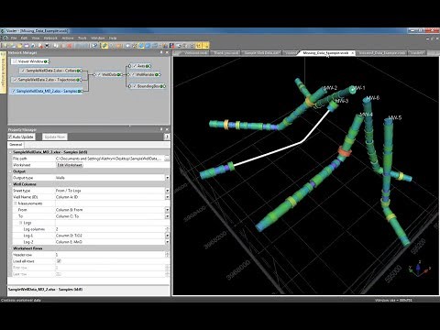Select the General tab in Property Manager
The image size is (440, 330).
(16, 145)
